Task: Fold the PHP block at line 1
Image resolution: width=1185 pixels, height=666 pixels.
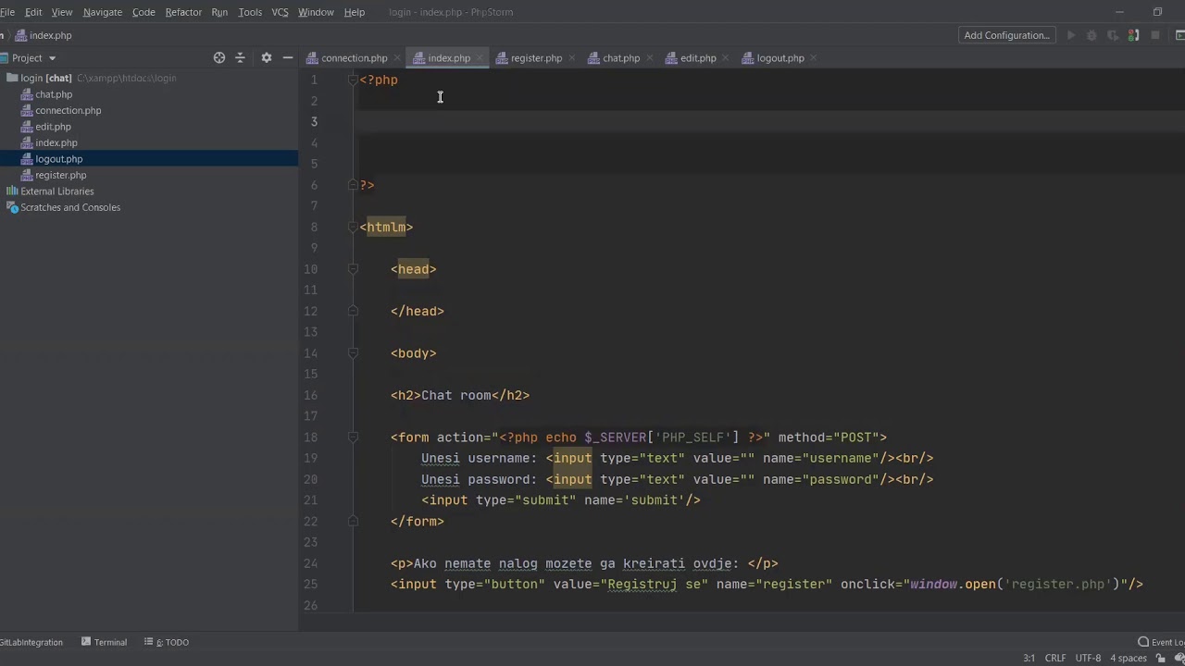Action: click(353, 80)
